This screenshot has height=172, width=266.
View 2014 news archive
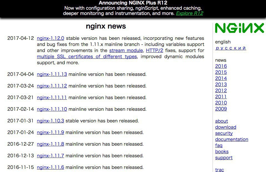(221, 78)
